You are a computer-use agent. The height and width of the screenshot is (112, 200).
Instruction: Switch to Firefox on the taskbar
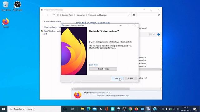136,109
